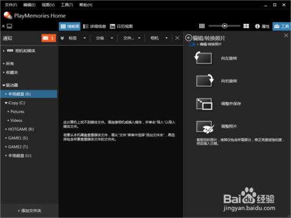Open the File (文件) menu

pyautogui.click(x=11, y=5)
